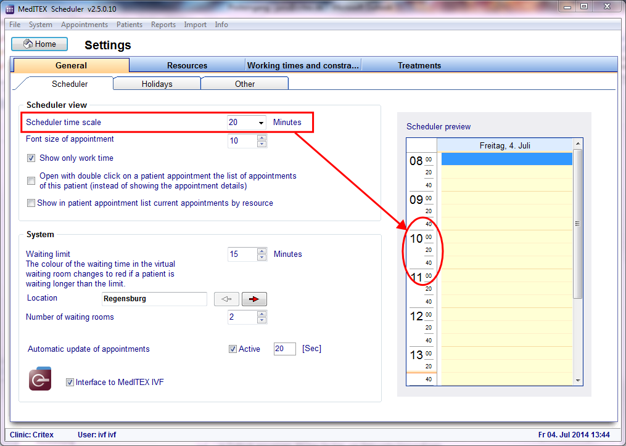Switch to the Resources tab
Viewport: 626px width, 446px height.
point(187,65)
